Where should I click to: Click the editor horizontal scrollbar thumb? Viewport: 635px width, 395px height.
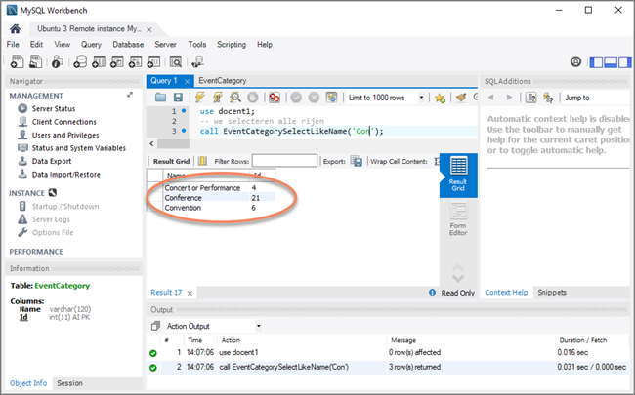tap(173, 143)
